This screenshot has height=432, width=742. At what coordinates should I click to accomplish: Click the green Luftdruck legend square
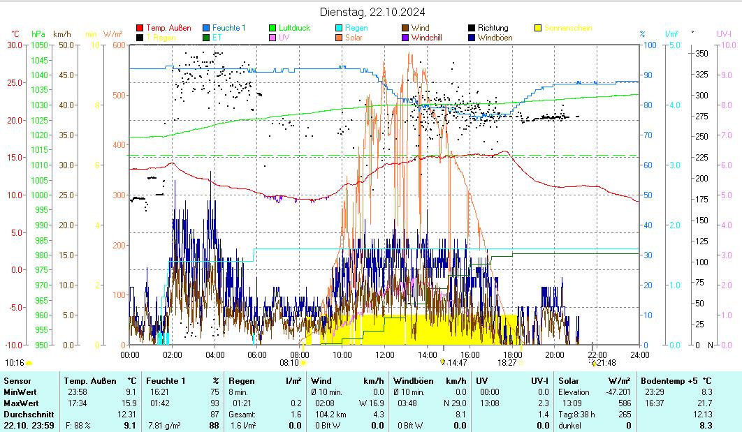(272, 28)
